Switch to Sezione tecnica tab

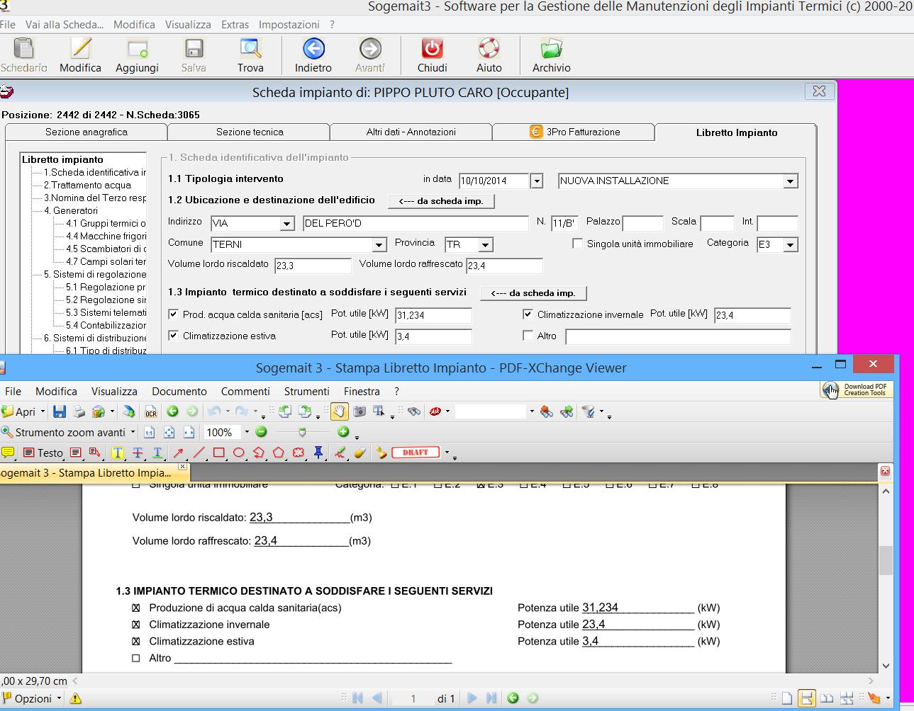click(x=250, y=132)
